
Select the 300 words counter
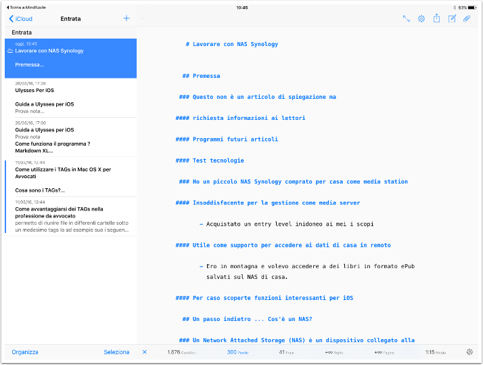click(x=237, y=352)
